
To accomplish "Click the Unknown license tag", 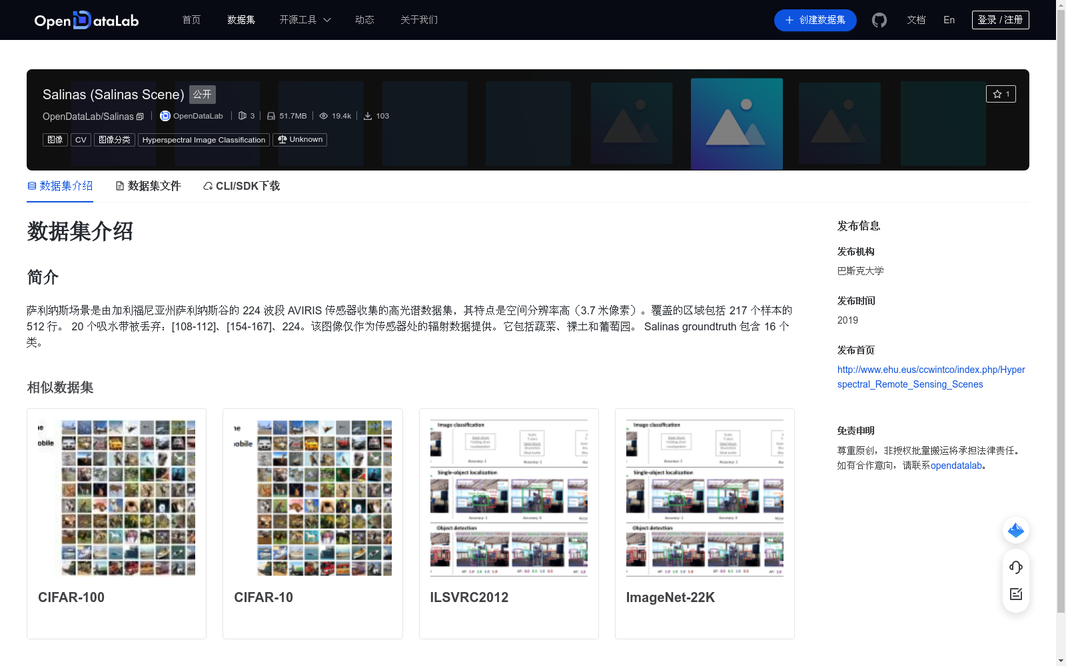I will (x=300, y=140).
